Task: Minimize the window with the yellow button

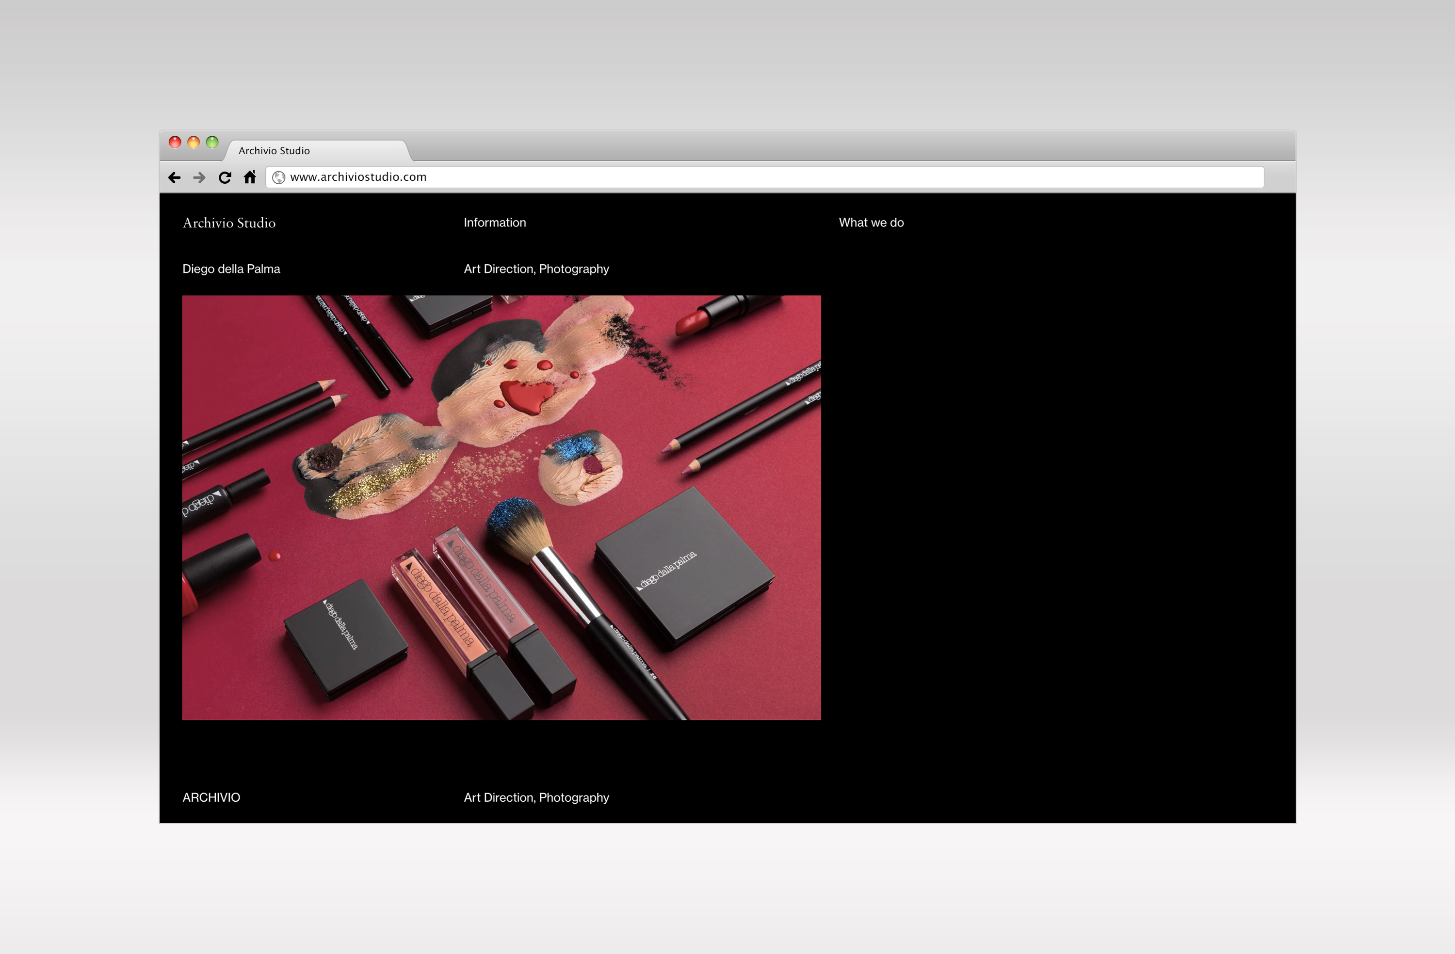Action: 193,143
